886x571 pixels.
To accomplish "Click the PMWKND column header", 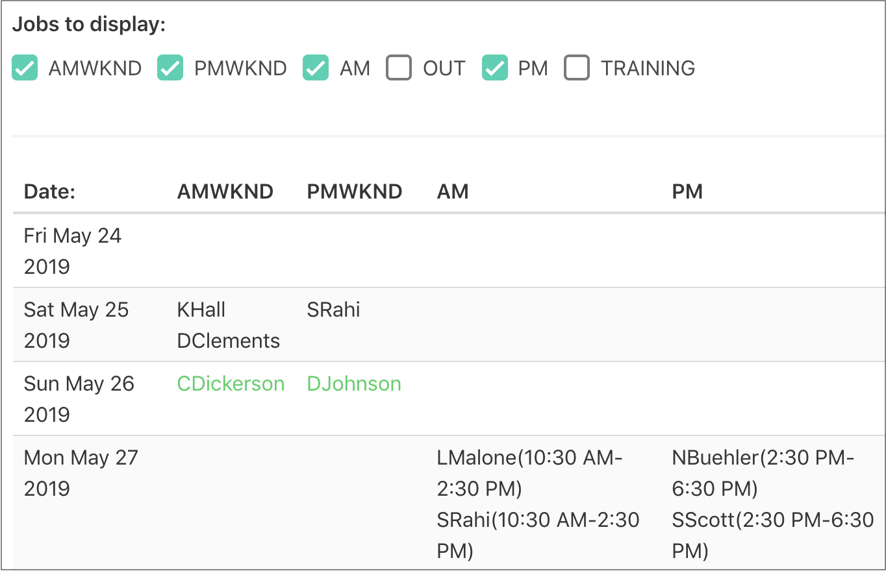I will point(355,191).
